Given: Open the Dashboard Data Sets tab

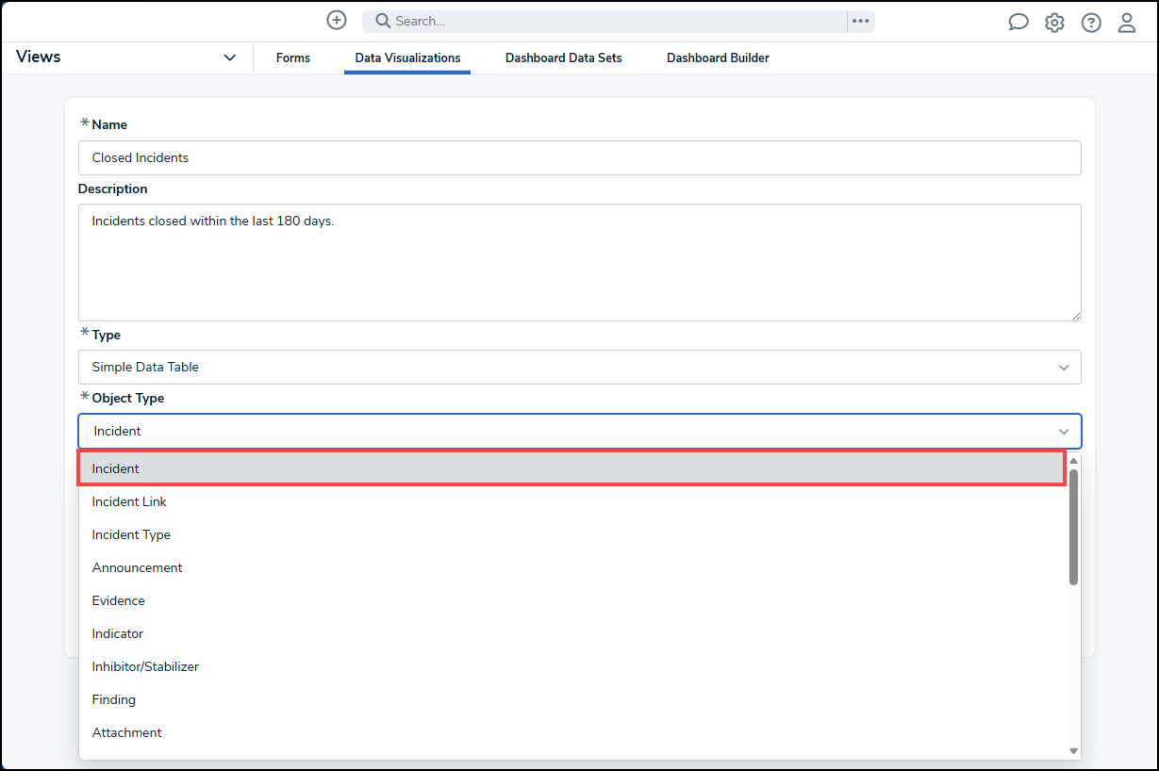Looking at the screenshot, I should coord(564,57).
